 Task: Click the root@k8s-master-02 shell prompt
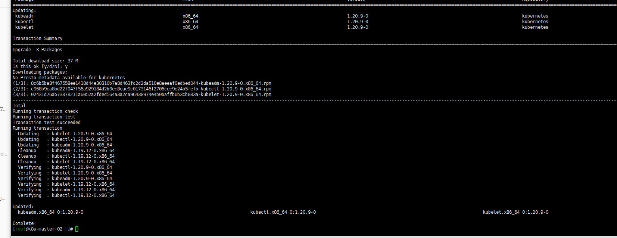tap(43, 229)
